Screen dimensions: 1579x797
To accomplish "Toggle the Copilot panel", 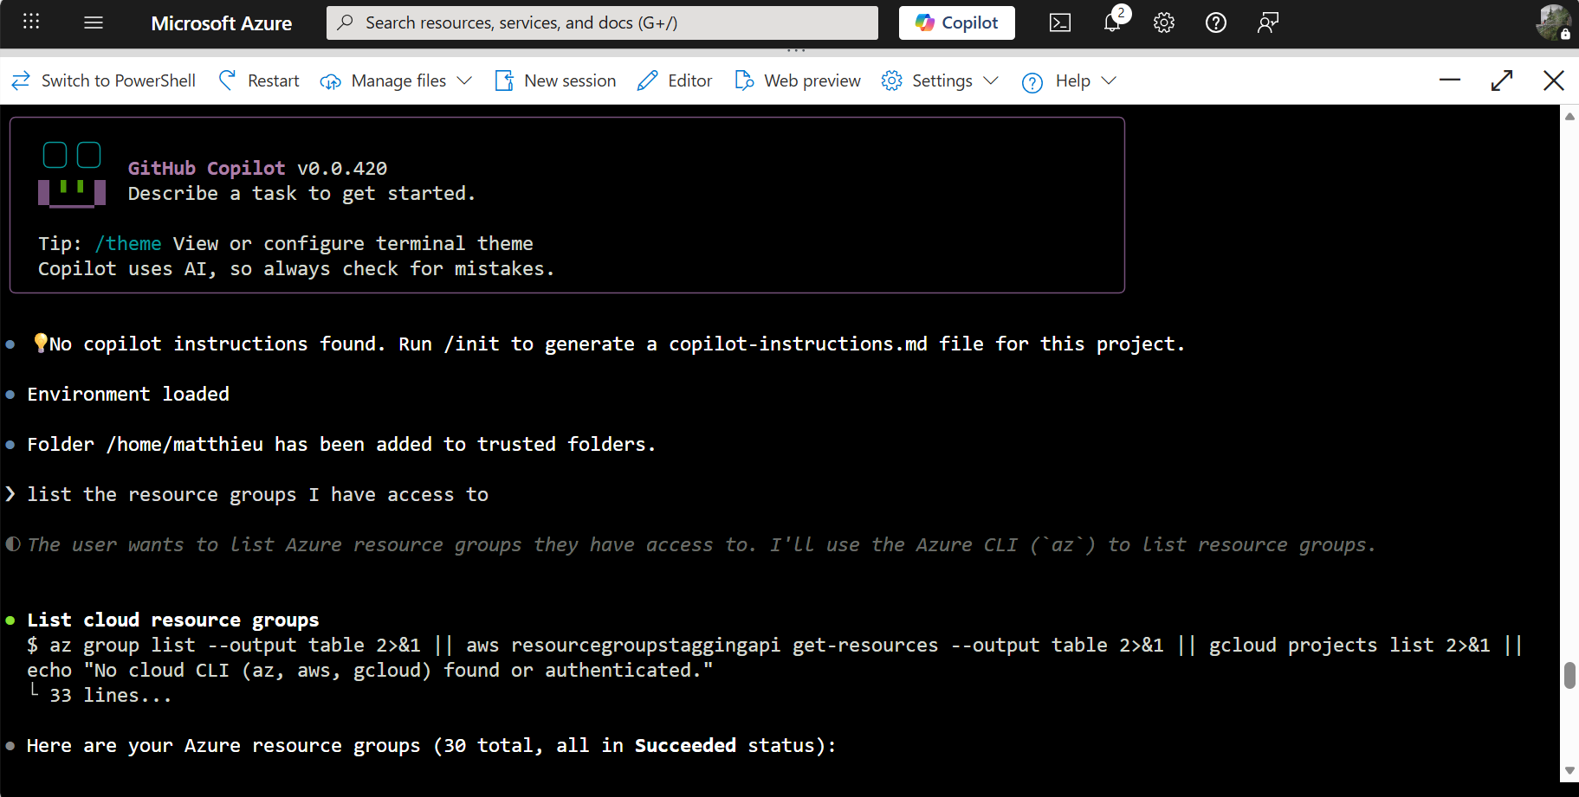I will (x=956, y=22).
